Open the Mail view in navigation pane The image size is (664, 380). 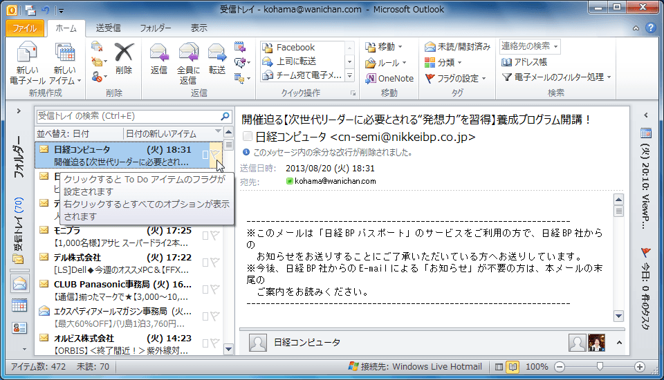[19, 283]
